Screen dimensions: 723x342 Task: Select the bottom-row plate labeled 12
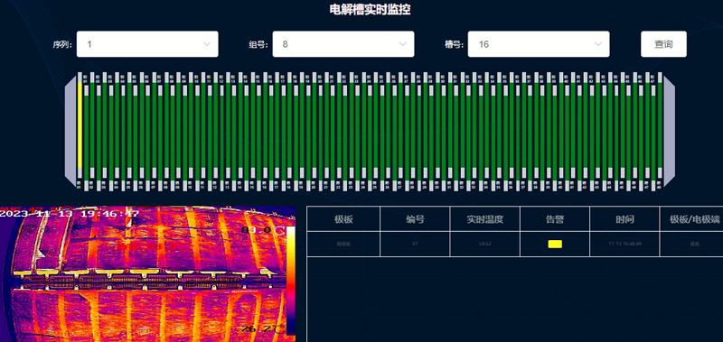221,138
